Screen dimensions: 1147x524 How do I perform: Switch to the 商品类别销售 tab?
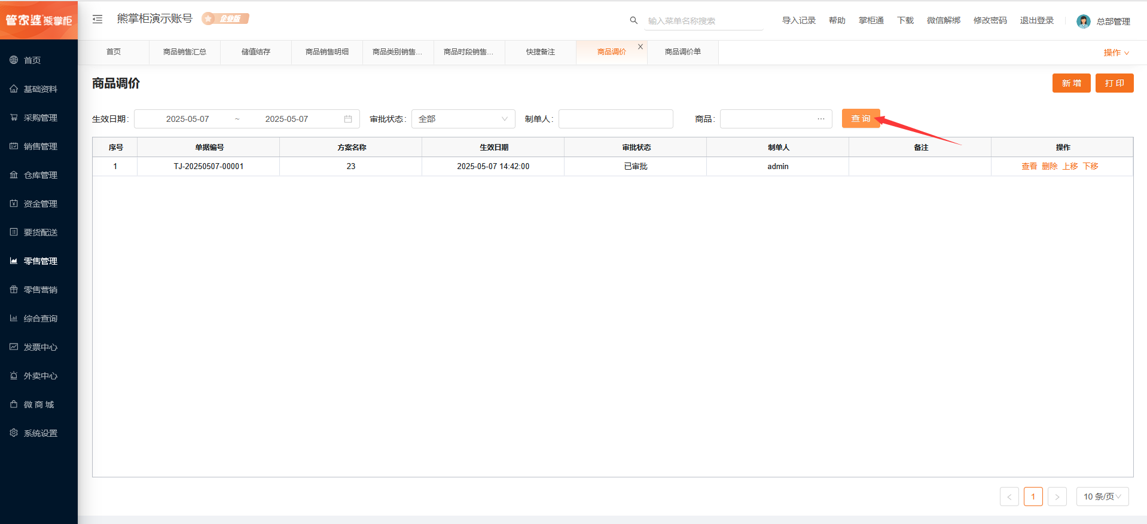click(x=398, y=52)
